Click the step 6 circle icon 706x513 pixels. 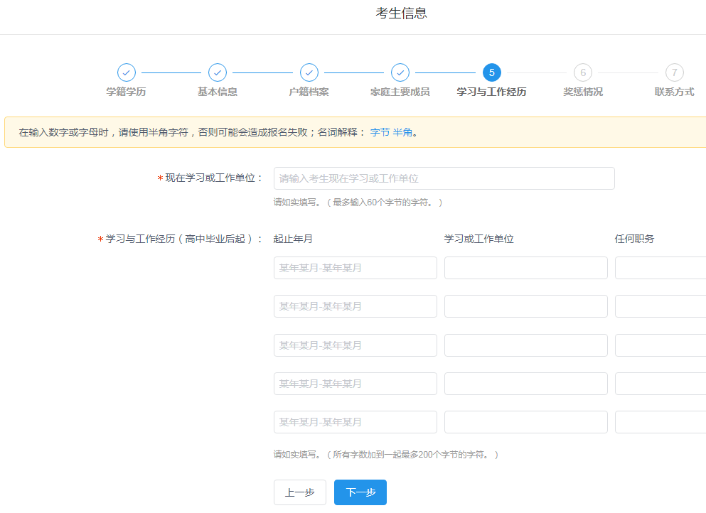(583, 72)
